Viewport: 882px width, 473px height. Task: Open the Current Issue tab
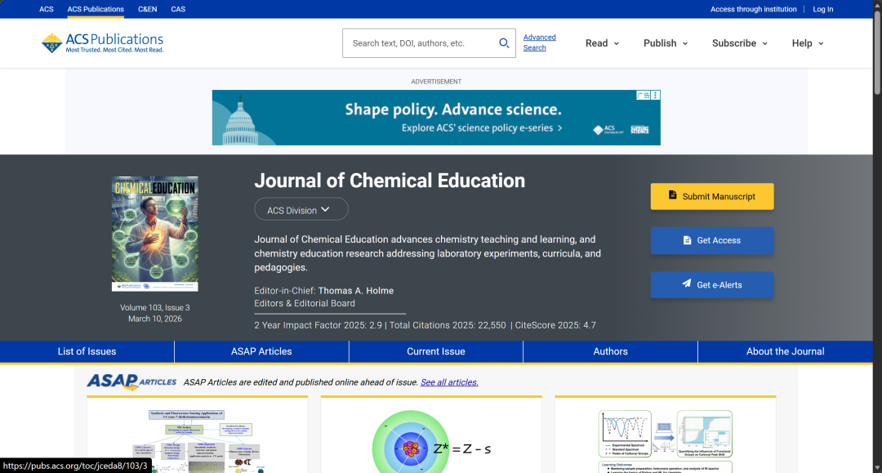[x=436, y=351]
